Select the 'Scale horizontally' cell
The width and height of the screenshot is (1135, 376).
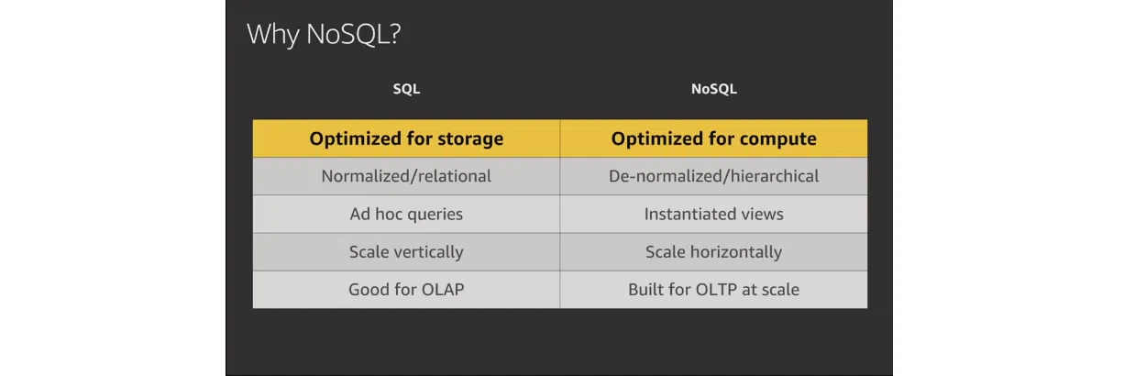coord(714,251)
